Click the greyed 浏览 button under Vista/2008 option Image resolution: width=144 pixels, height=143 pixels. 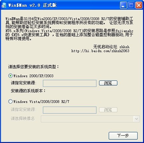pos(108,110)
